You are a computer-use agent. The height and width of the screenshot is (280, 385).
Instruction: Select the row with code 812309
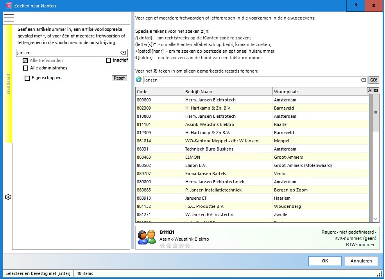pos(252,133)
